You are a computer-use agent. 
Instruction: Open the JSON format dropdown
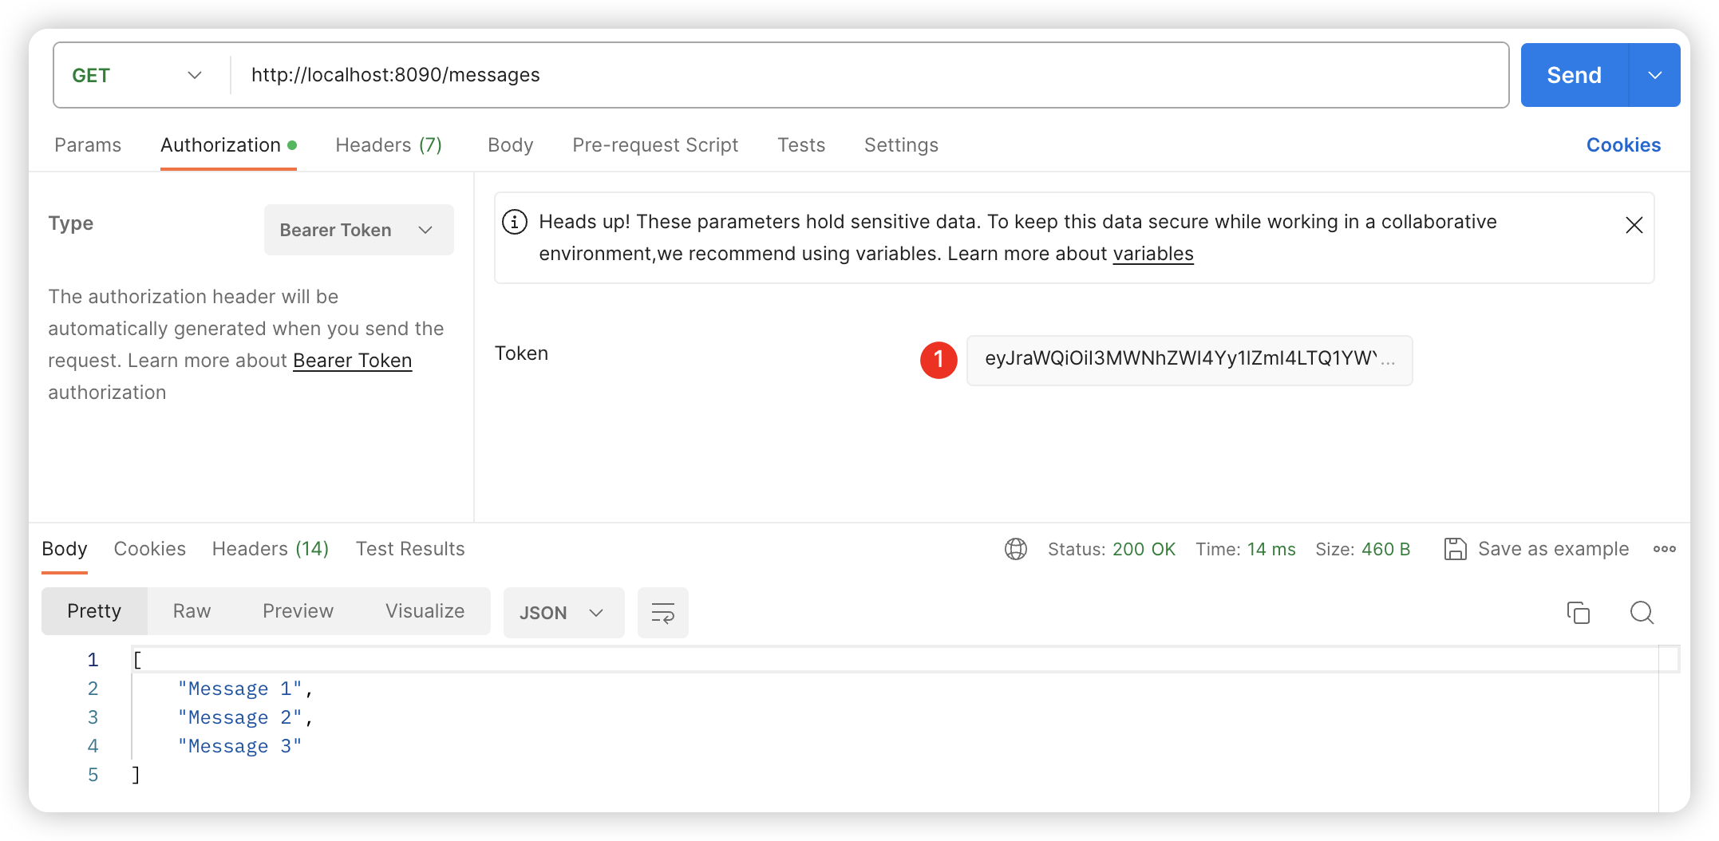563,613
